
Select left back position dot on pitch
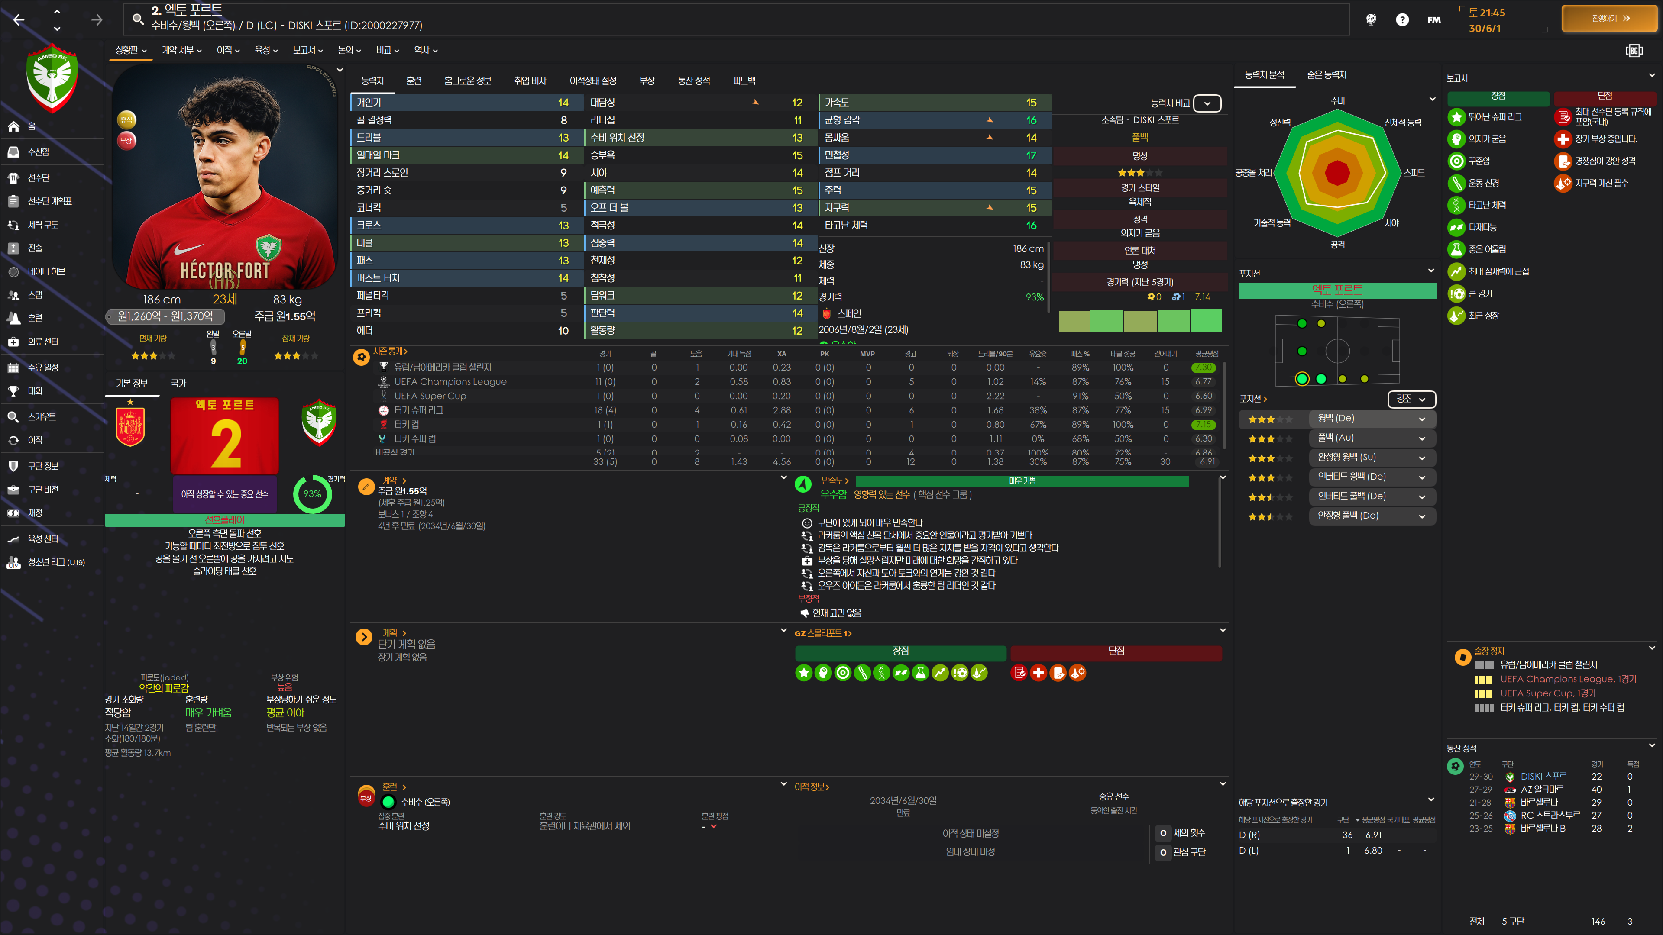coord(1301,323)
